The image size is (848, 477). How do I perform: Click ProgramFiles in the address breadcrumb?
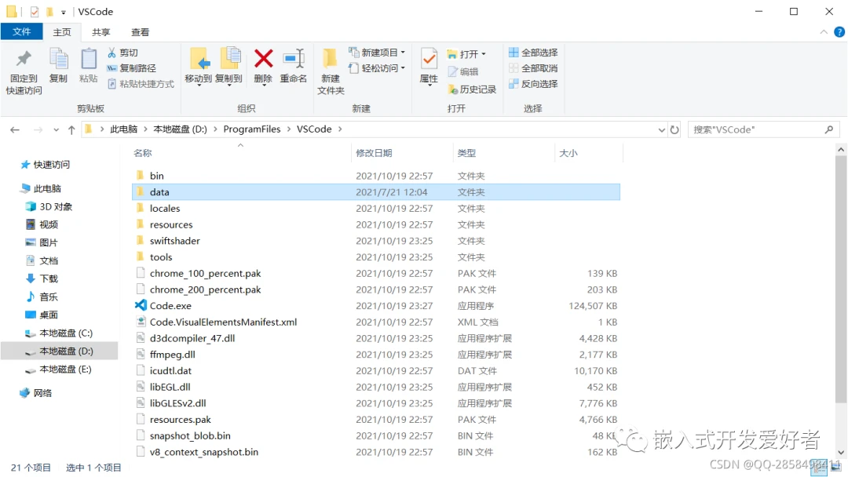[x=252, y=129]
